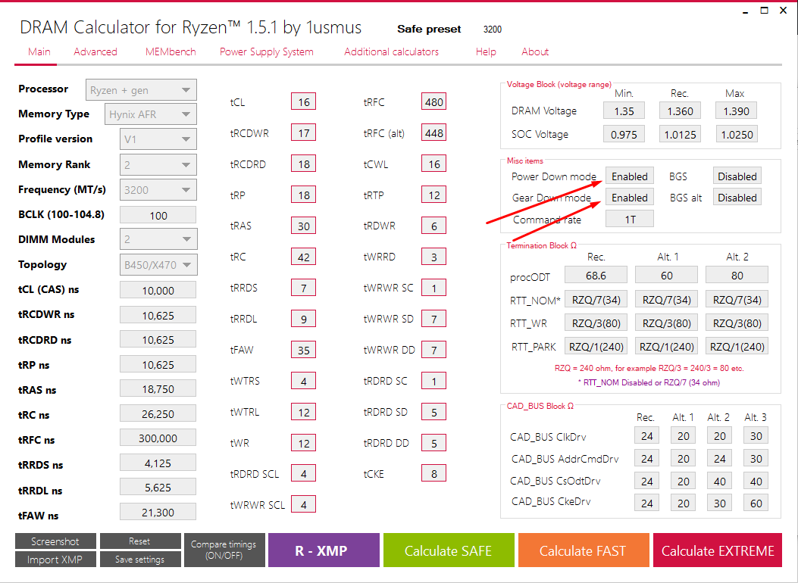Click the Gear Down mode Enabled field
Image resolution: width=798 pixels, height=583 pixels.
(x=630, y=198)
